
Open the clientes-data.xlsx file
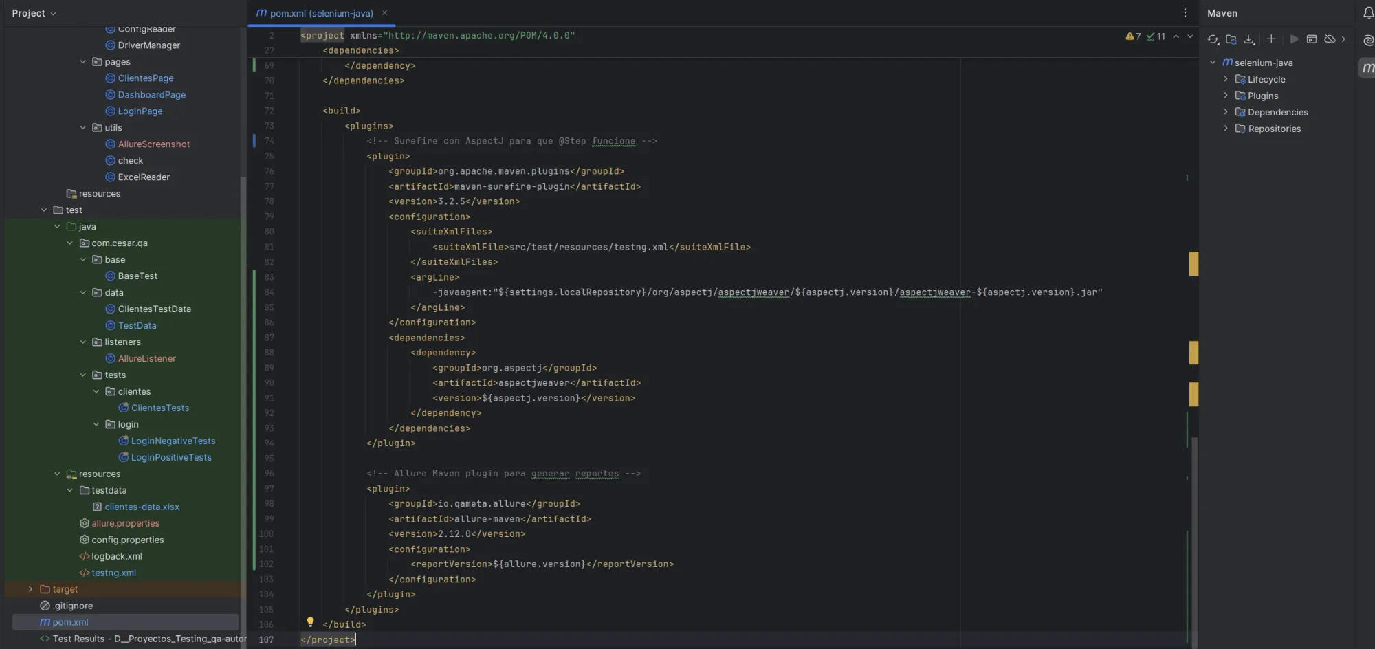pos(142,507)
